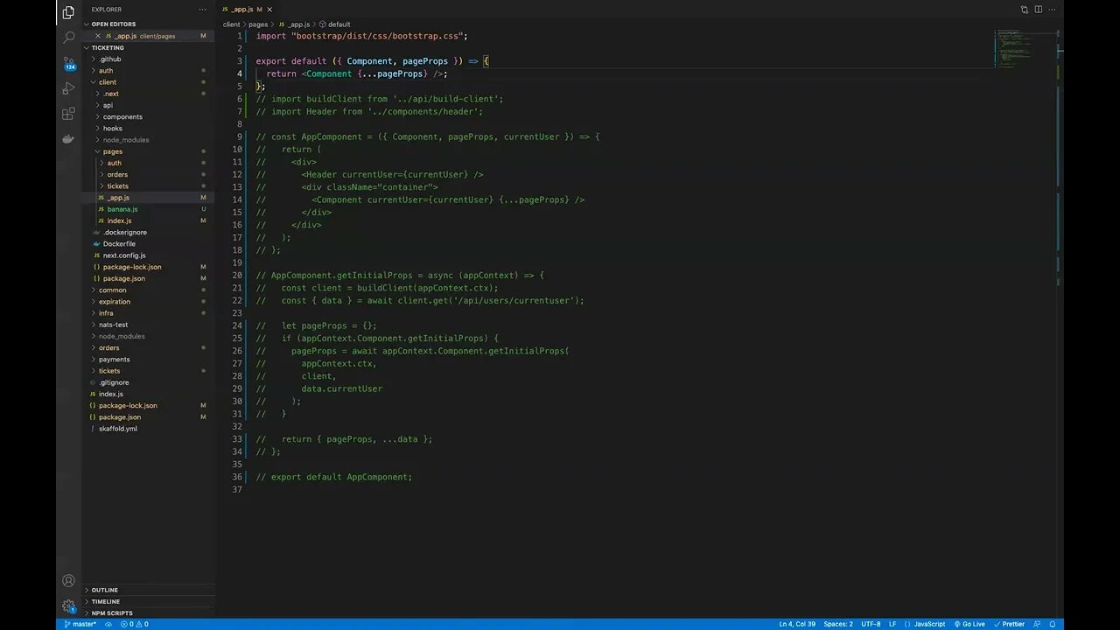
Task: Open the Explorer view in the activity bar
Action: tap(68, 12)
